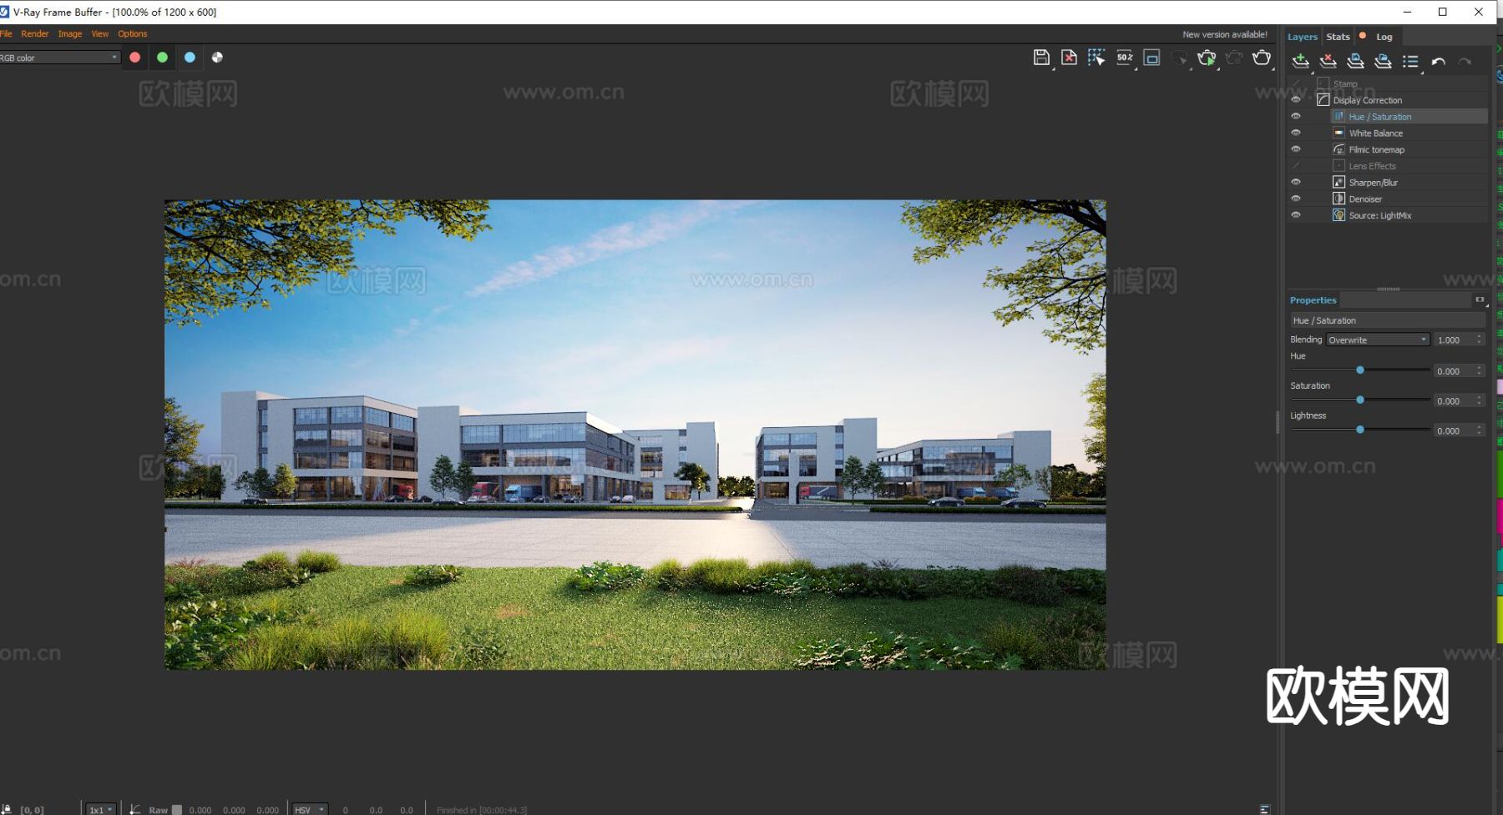The image size is (1503, 815).
Task: Click the curve icon beside Raw
Action: coord(135,809)
